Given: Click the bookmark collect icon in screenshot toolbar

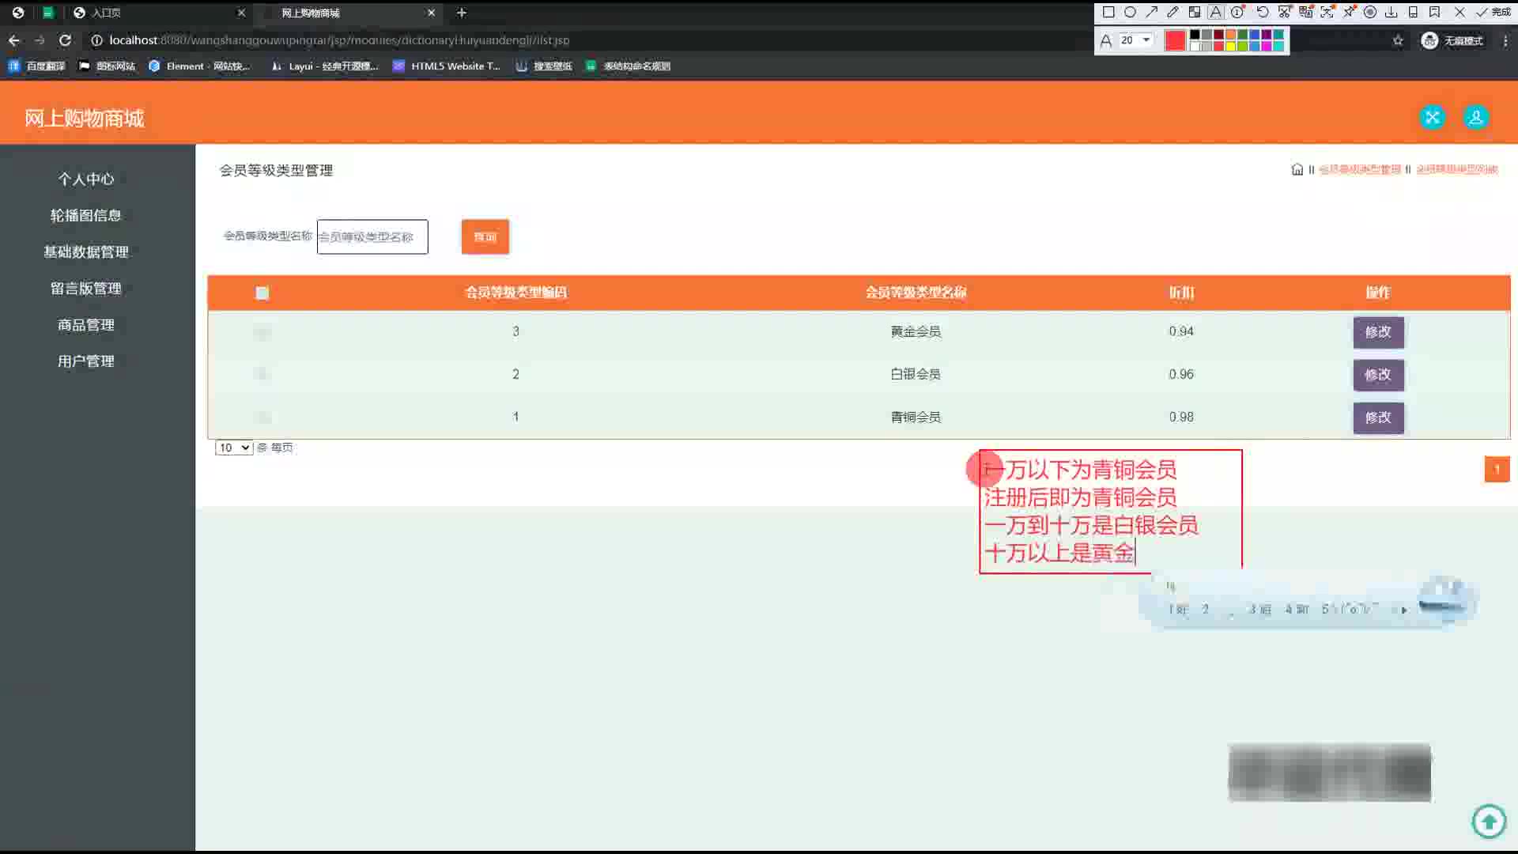Looking at the screenshot, I should [x=1434, y=12].
